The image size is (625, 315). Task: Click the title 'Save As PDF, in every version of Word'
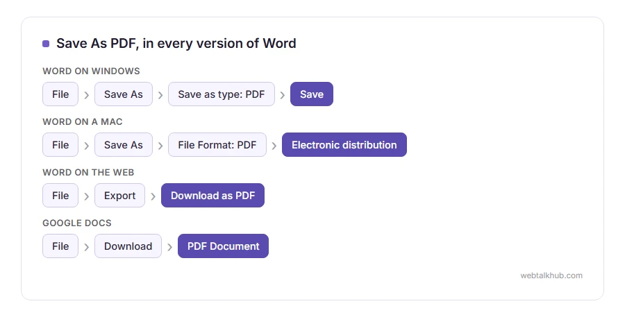[x=176, y=43]
